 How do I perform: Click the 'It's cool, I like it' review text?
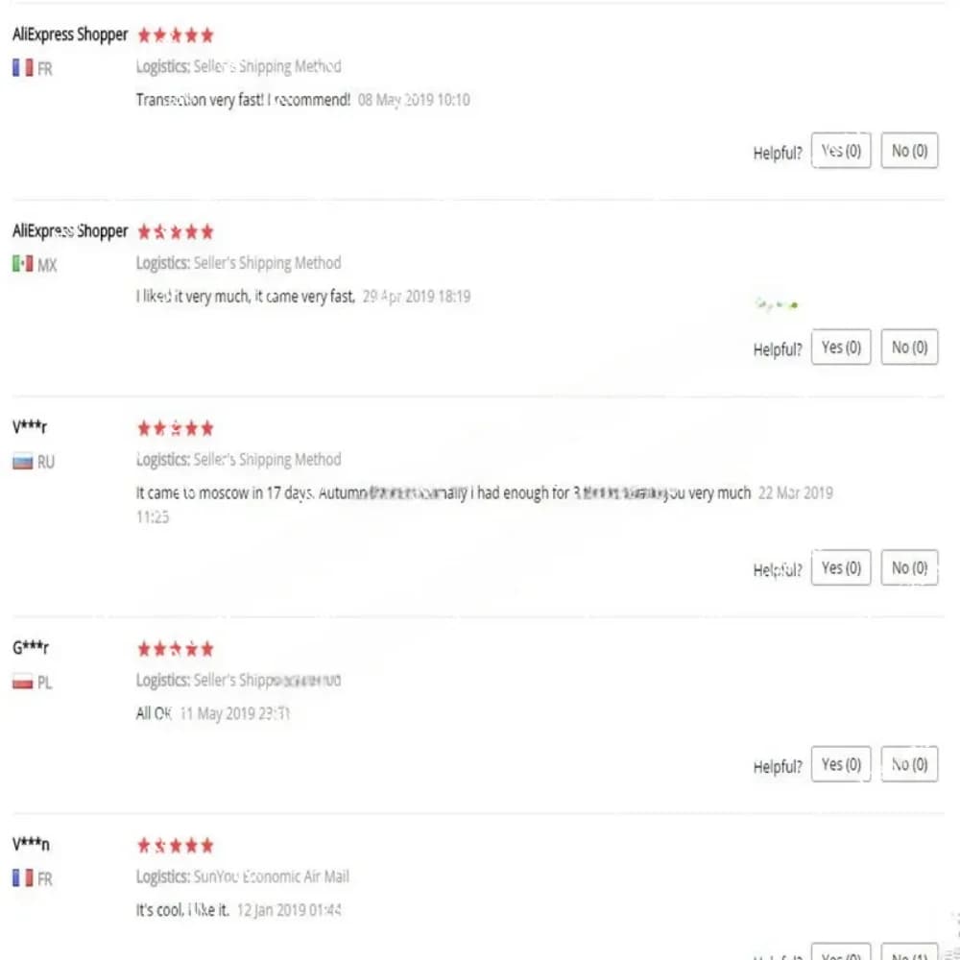(x=182, y=910)
